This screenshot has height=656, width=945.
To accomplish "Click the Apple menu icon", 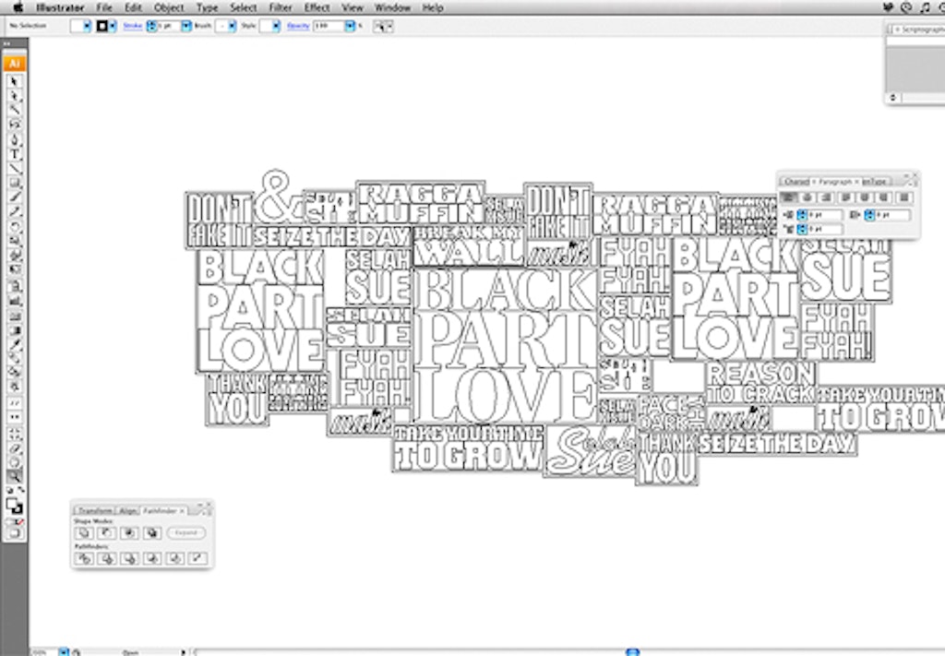I will pos(18,7).
